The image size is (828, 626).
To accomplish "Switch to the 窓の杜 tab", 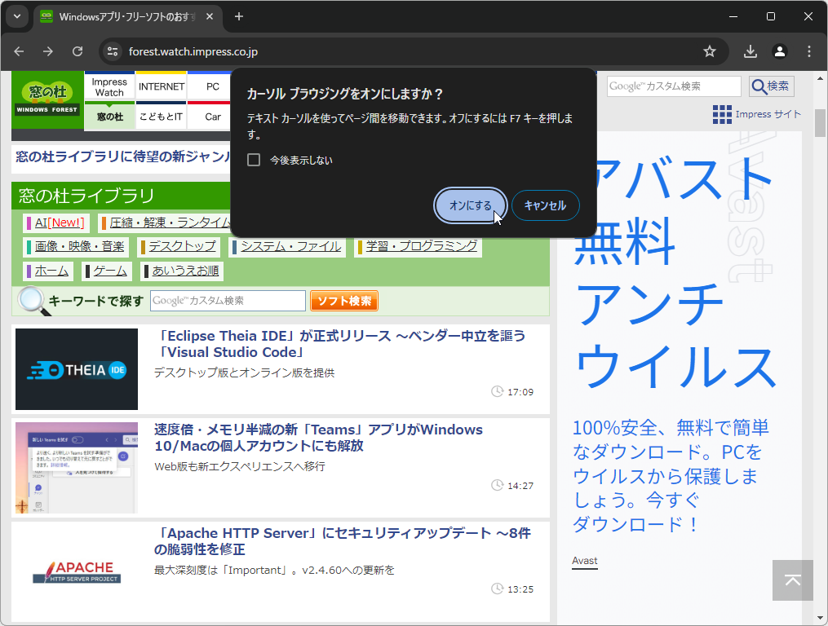I will point(109,117).
